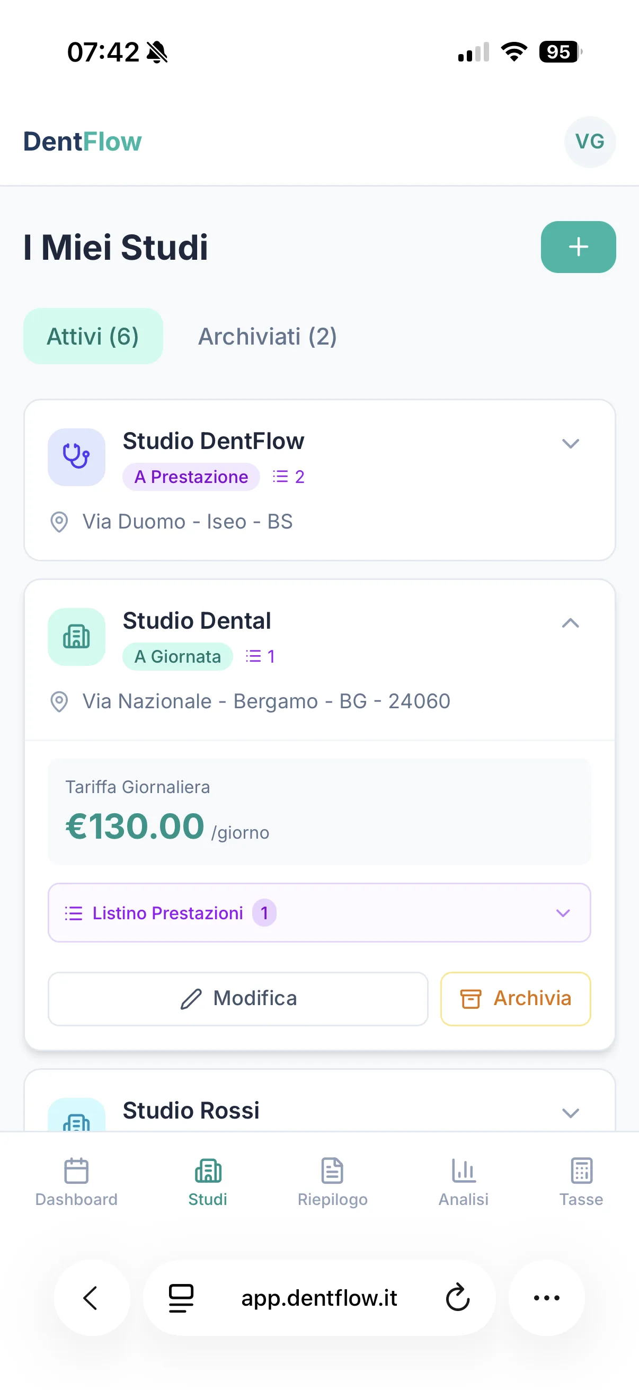Screen dimensions: 639x1390
Task: Tap the app.dentflow.it address field
Action: 319,1298
